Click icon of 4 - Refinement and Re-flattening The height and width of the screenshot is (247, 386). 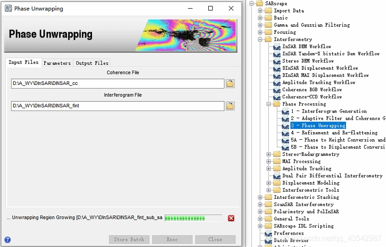(x=285, y=133)
